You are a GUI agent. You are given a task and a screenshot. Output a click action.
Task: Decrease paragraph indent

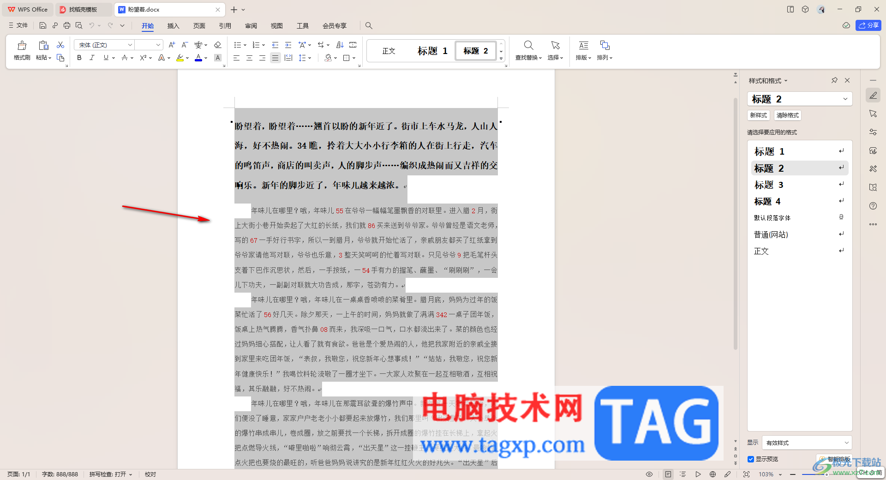coord(275,45)
